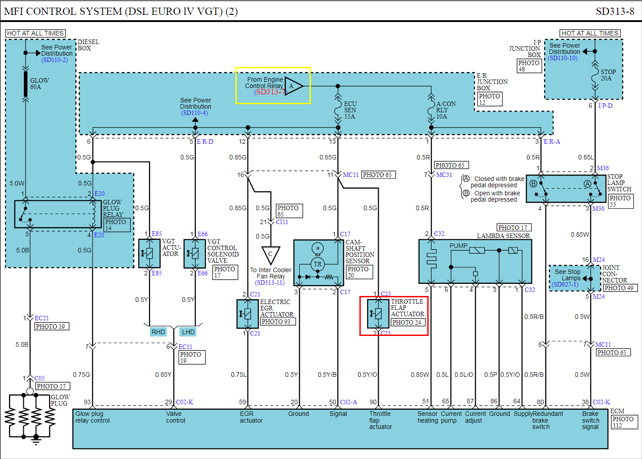
Task: Select the GLOW 60A fuse symbol
Action: coord(26,84)
